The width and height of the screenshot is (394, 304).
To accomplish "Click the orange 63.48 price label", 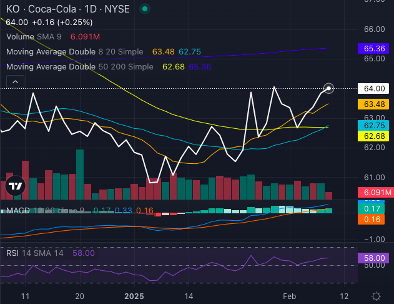I will [x=373, y=104].
